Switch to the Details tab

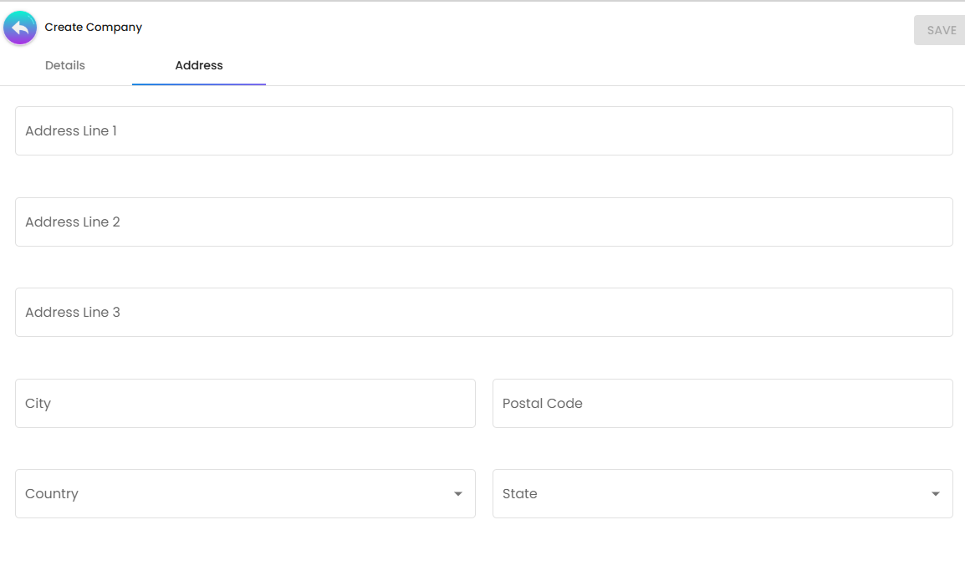click(x=65, y=65)
